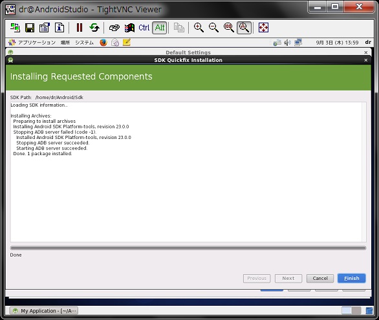Click the Cancel button
The height and width of the screenshot is (320, 379).
(320, 278)
